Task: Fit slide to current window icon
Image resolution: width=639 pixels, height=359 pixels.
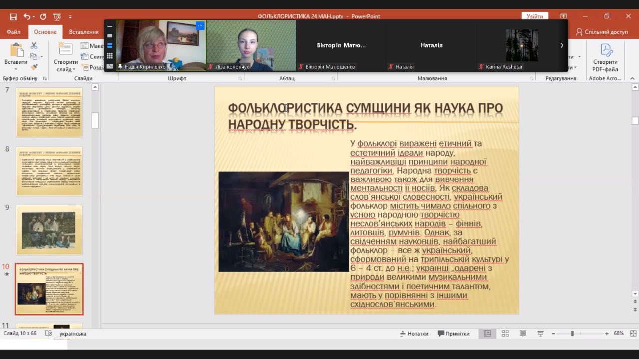Action: tap(633, 334)
